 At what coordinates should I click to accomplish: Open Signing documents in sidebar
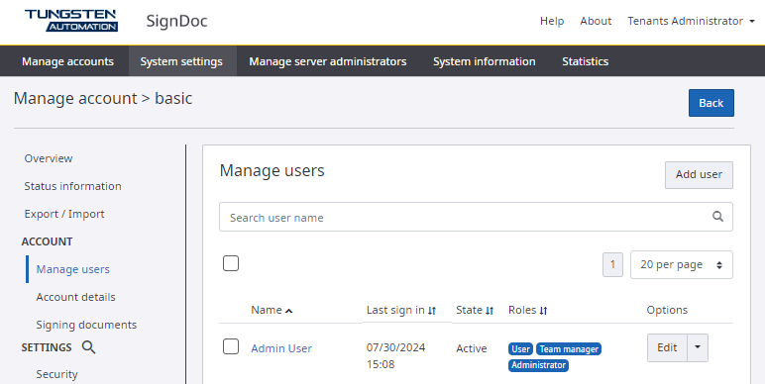tap(86, 325)
